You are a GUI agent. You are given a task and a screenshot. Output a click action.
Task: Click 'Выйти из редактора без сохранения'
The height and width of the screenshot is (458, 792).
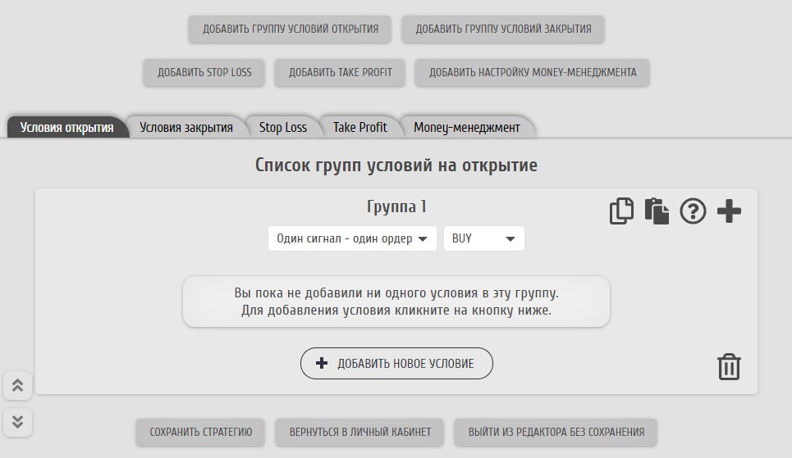click(556, 432)
